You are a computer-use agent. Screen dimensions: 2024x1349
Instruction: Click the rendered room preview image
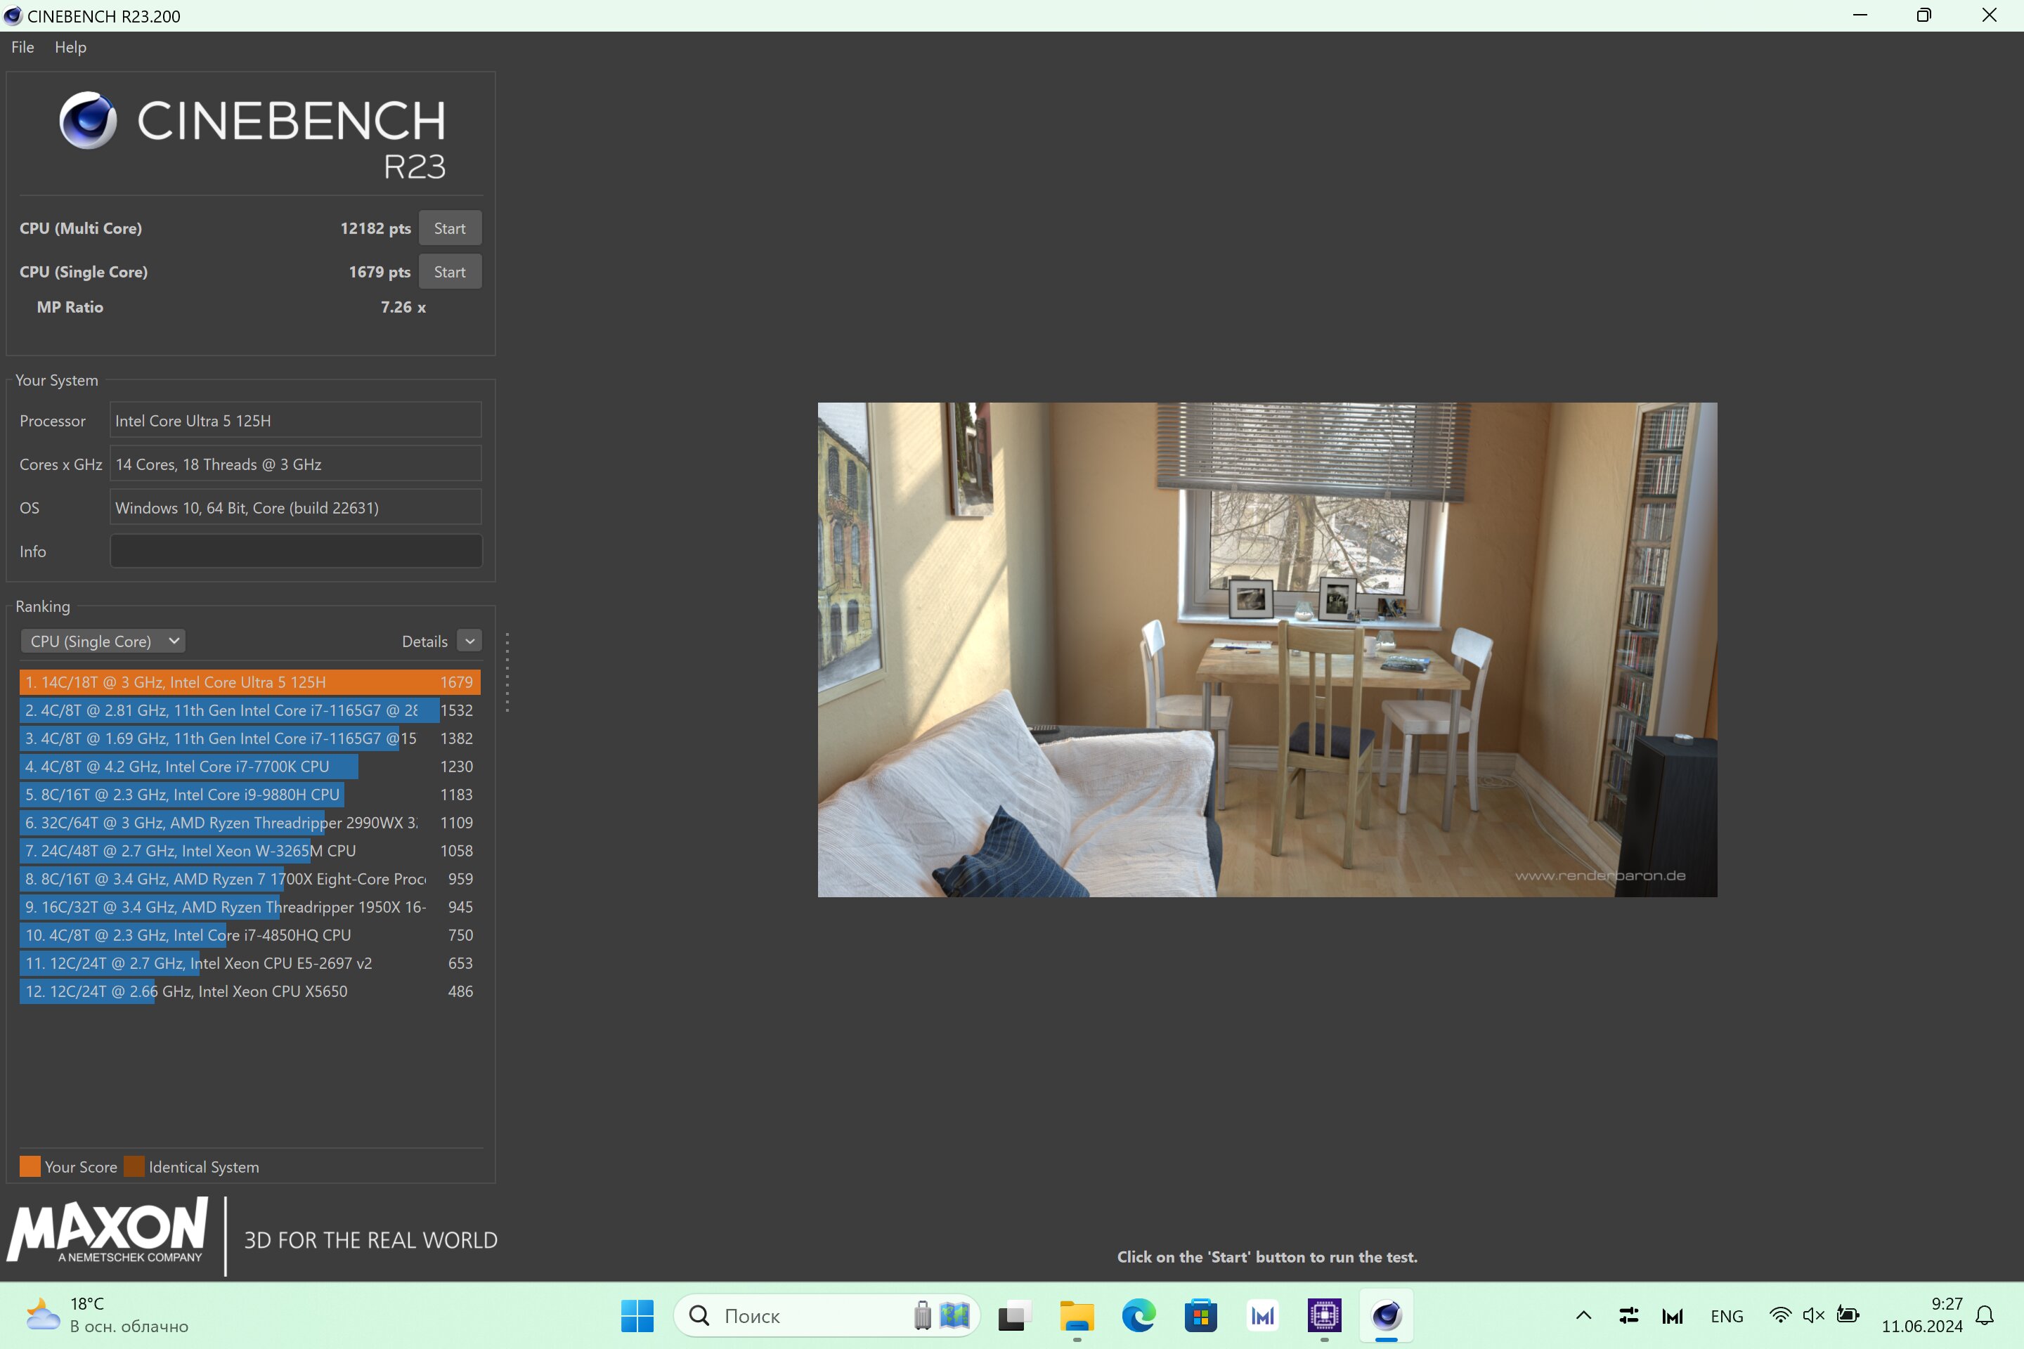pyautogui.click(x=1266, y=649)
